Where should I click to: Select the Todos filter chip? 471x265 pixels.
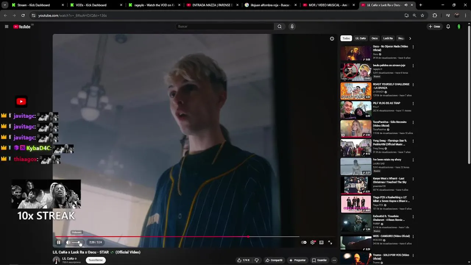click(x=346, y=38)
